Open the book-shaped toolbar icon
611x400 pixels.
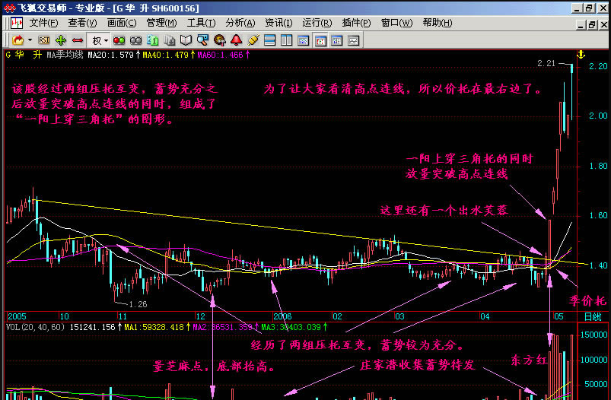pos(186,40)
